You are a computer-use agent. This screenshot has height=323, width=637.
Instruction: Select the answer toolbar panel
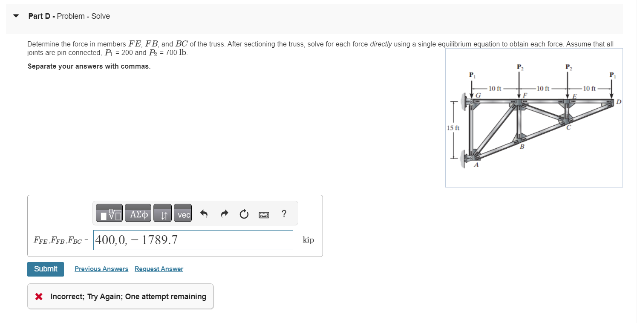point(195,213)
